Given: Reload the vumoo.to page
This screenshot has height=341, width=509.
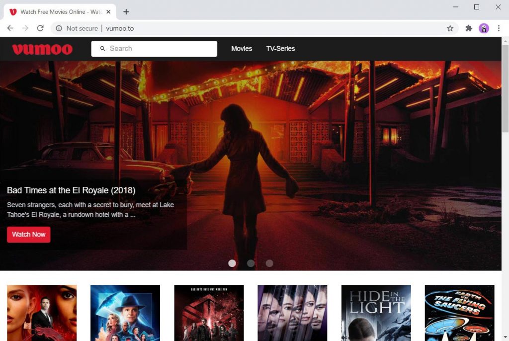Looking at the screenshot, I should (x=40, y=28).
